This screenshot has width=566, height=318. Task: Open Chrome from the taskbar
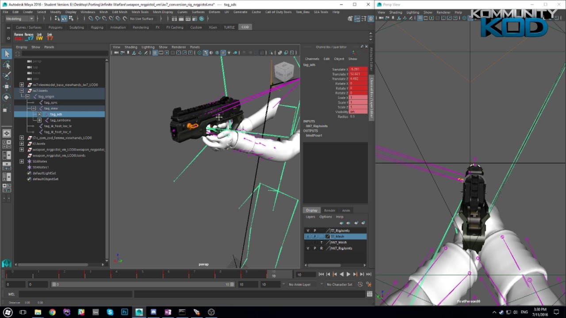(52, 312)
